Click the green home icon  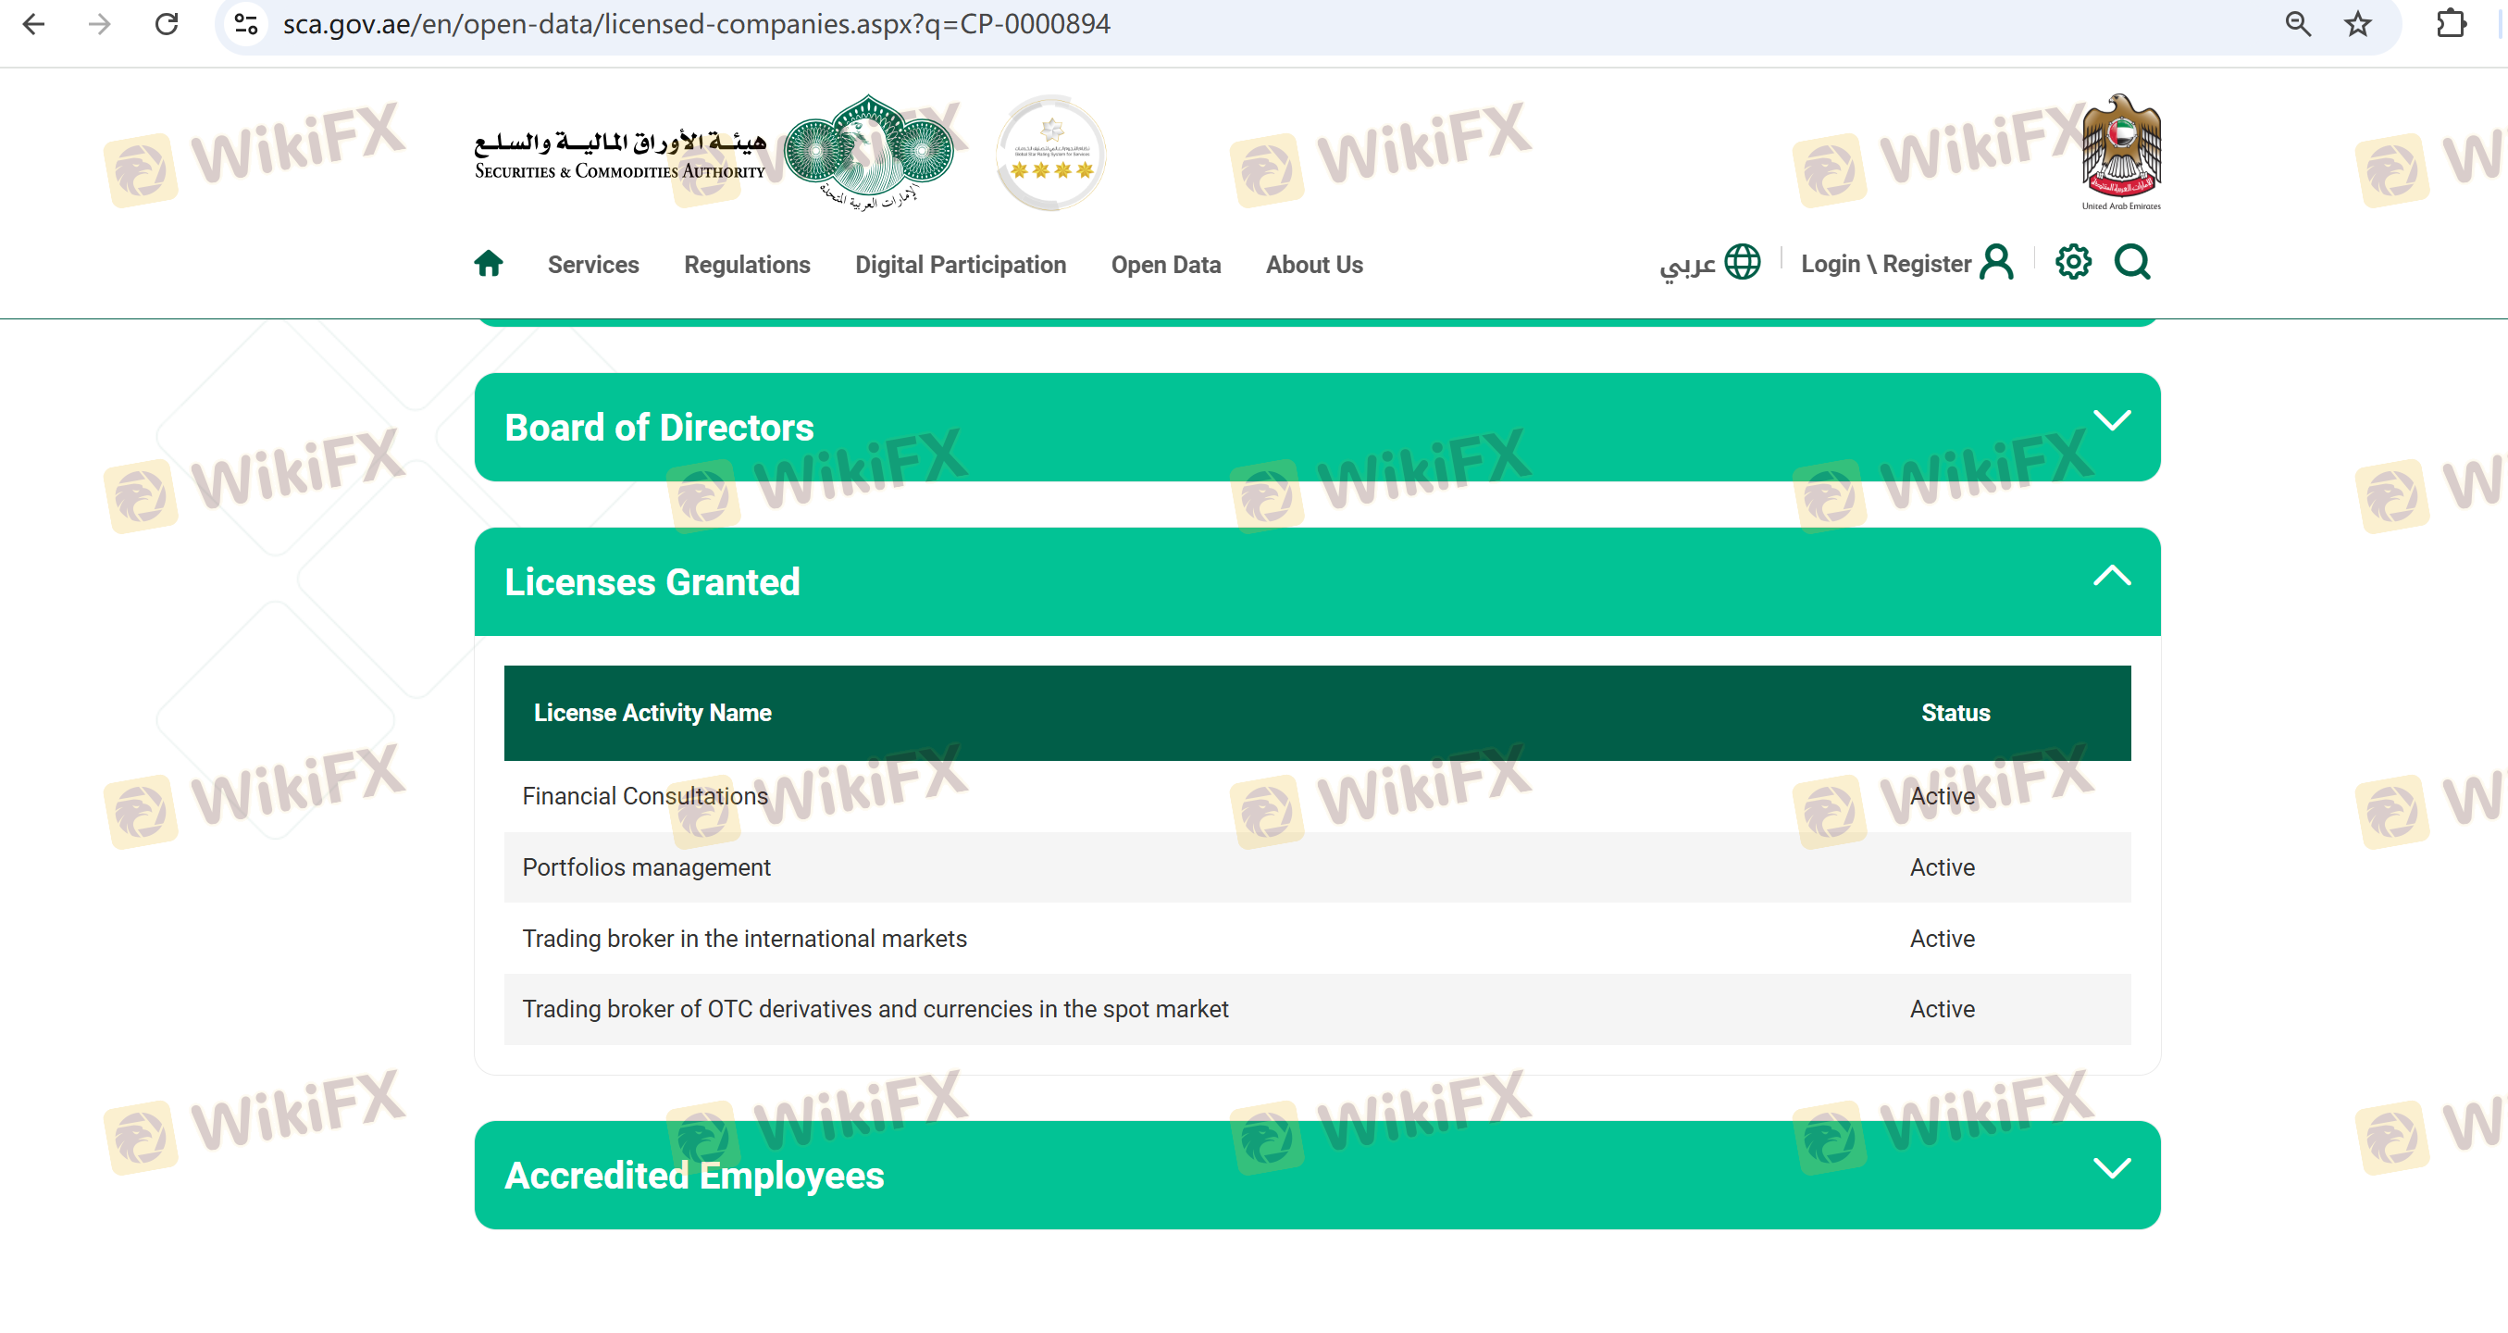coord(489,263)
